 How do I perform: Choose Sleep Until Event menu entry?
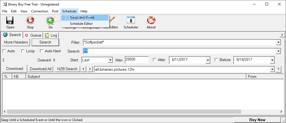pyautogui.click(x=85, y=18)
